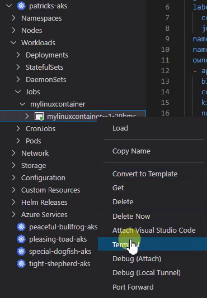Expand the DaemonSets chevron
The image size is (207, 298).
pyautogui.click(x=18, y=79)
